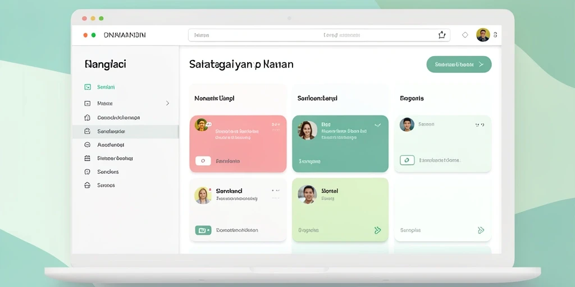Expand the sidebar row with the right chevron
Screen dimensions: 575x287
click(167, 103)
